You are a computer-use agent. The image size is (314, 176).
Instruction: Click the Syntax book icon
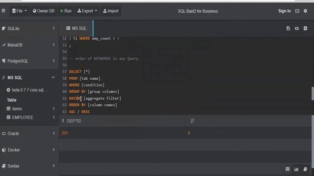coord(3,166)
